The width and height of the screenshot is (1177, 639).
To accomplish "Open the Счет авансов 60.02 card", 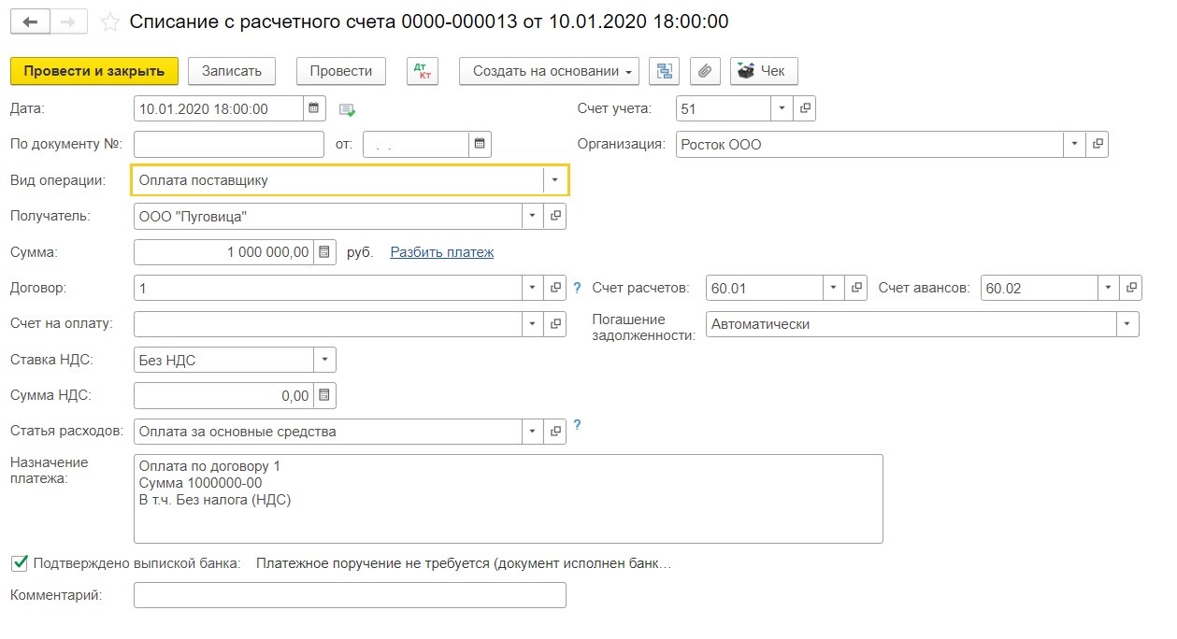I will click(x=1130, y=288).
